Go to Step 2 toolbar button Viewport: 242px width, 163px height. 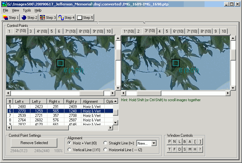click(x=29, y=18)
